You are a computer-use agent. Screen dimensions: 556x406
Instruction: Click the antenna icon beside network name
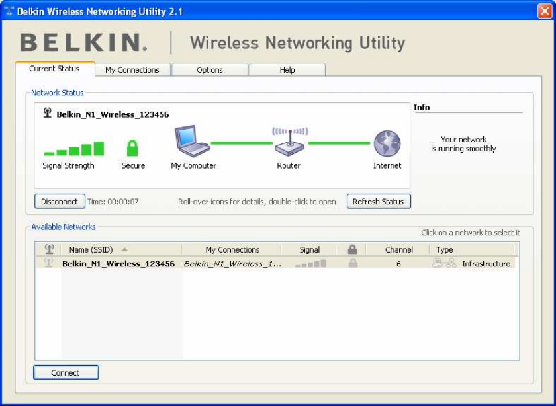(x=48, y=113)
